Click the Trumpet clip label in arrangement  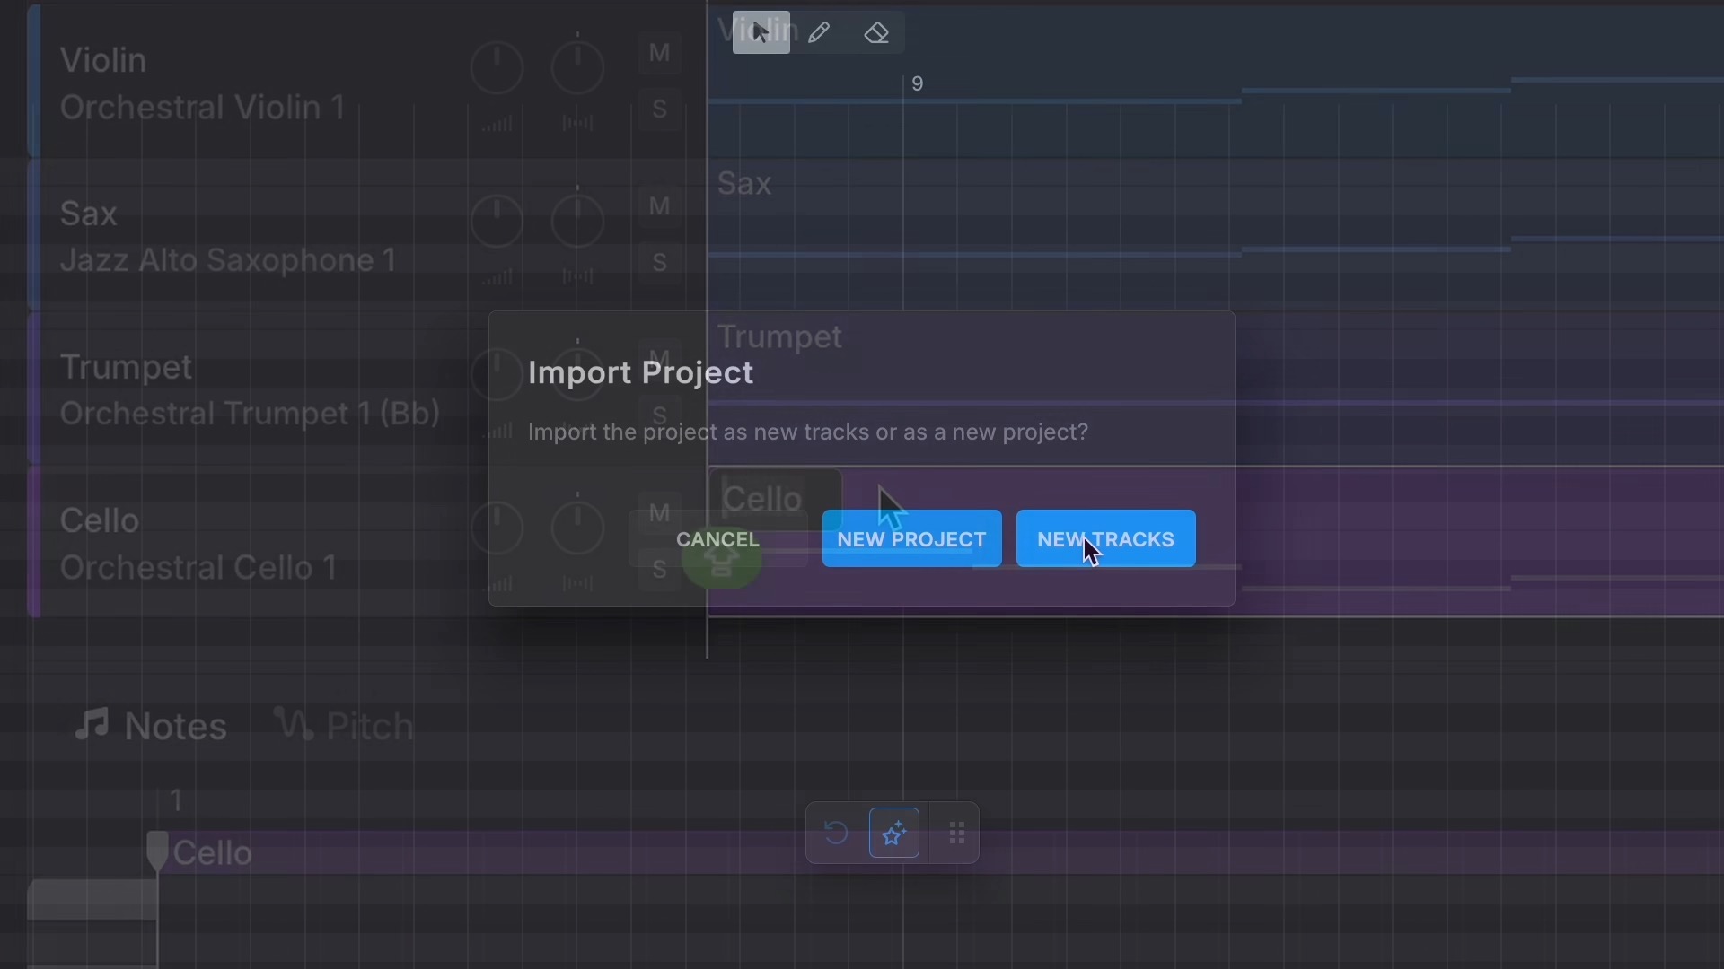click(x=779, y=337)
